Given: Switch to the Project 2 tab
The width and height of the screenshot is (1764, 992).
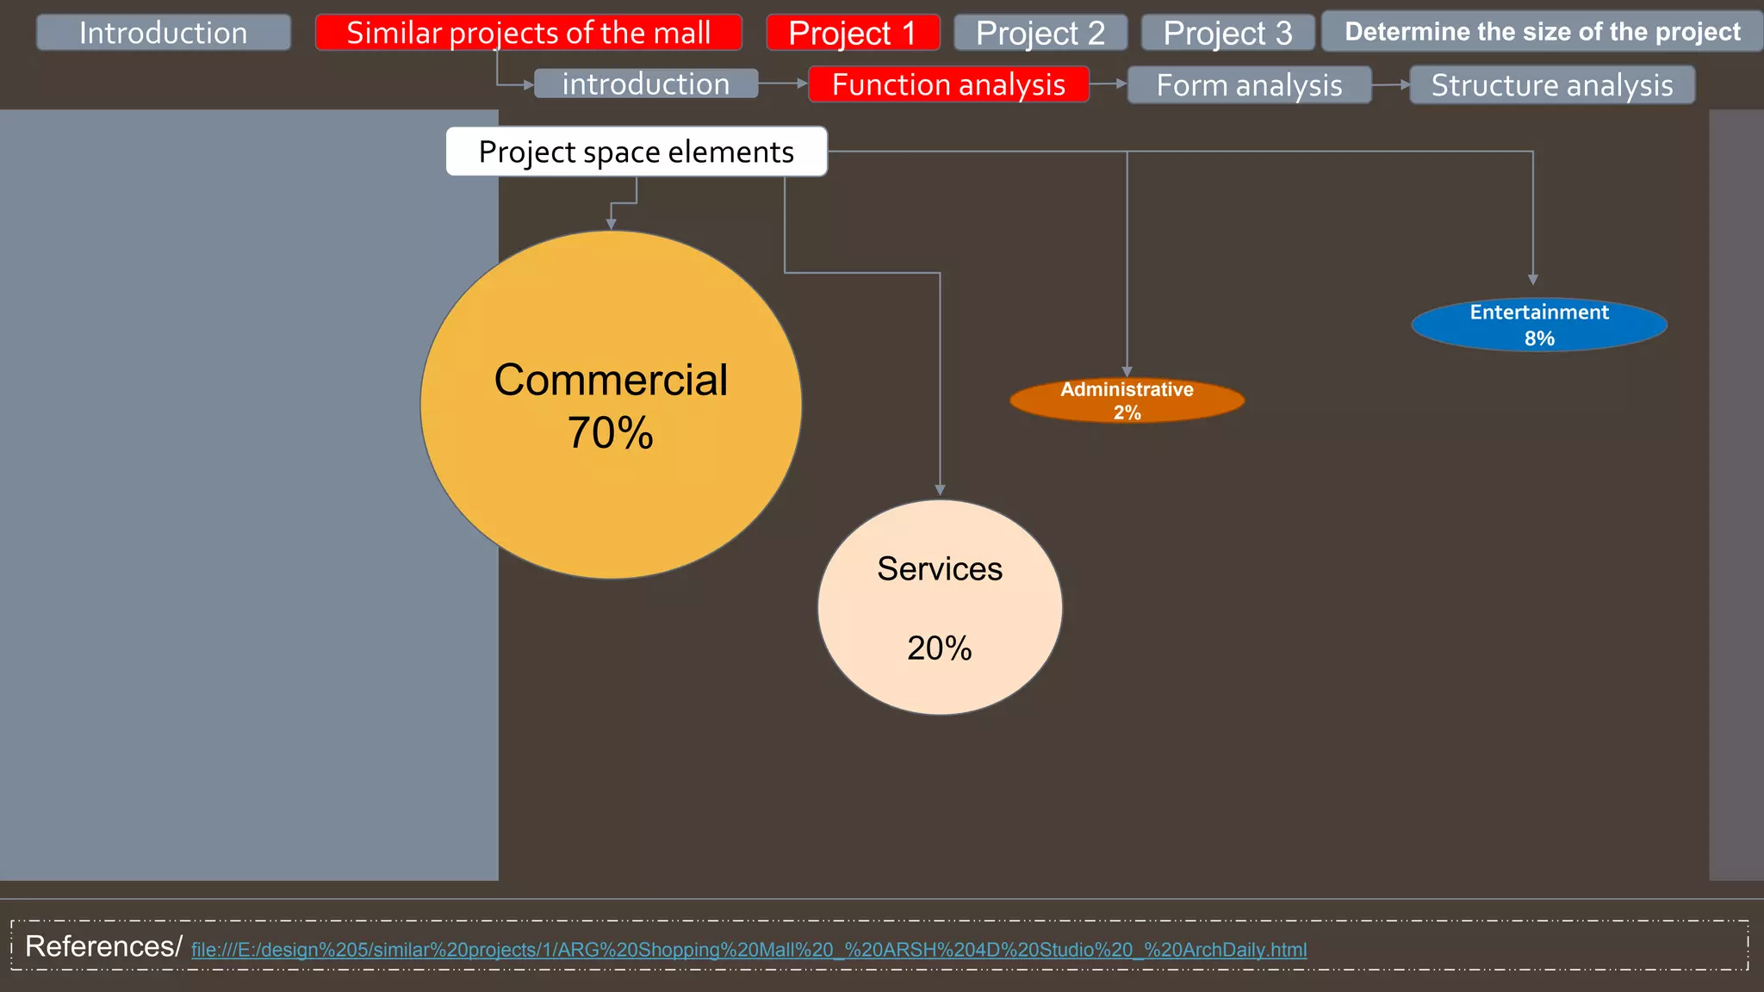Looking at the screenshot, I should point(1040,33).
